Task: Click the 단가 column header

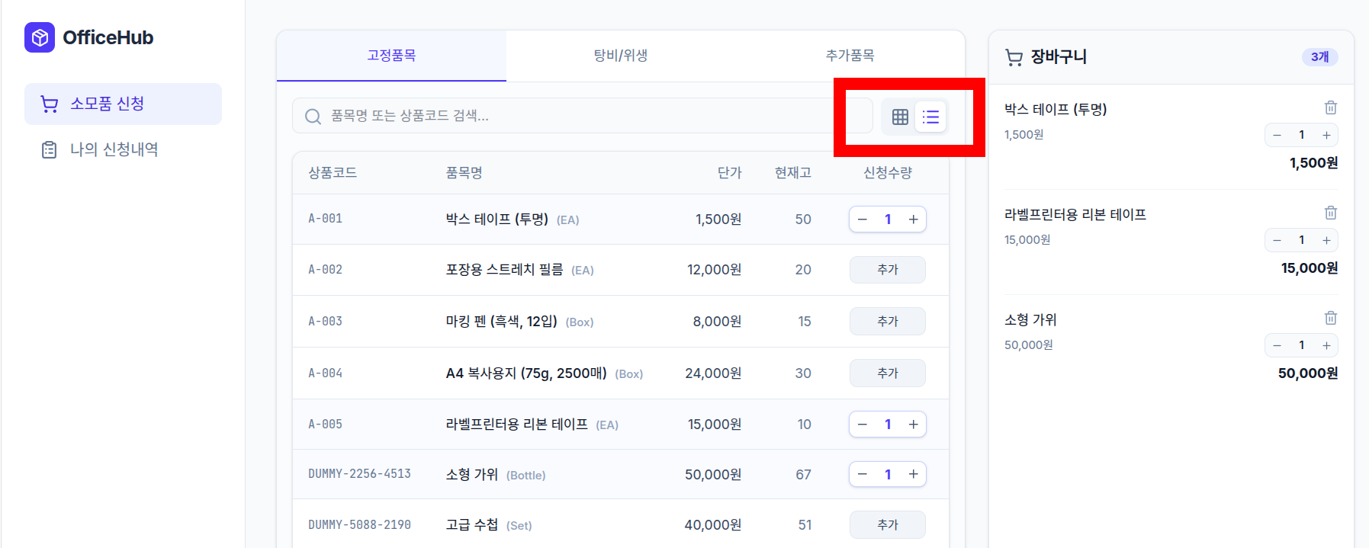Action: [729, 173]
